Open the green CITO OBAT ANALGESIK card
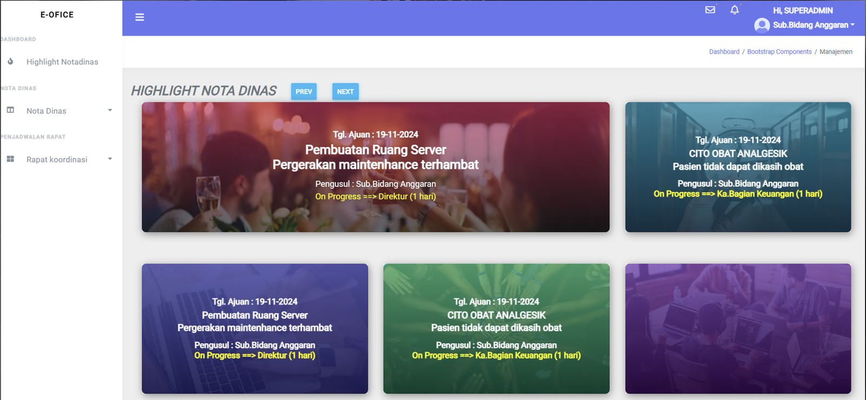This screenshot has width=866, height=400. (496, 328)
